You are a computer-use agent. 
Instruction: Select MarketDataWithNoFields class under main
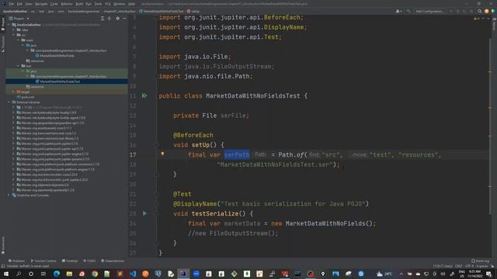point(57,56)
